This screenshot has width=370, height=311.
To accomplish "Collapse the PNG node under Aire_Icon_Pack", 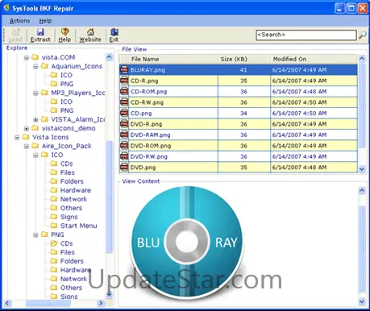I will coord(35,234).
